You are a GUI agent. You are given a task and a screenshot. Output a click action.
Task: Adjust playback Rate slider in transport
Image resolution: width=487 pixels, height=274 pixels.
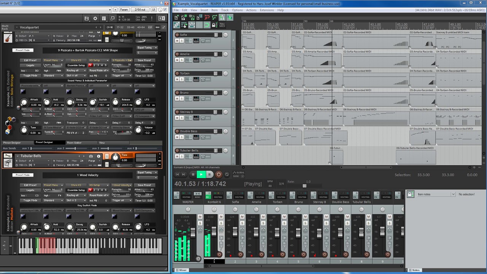coord(304,186)
